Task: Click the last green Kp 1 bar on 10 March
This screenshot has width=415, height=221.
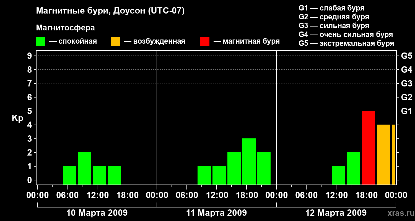Action: coord(115,175)
